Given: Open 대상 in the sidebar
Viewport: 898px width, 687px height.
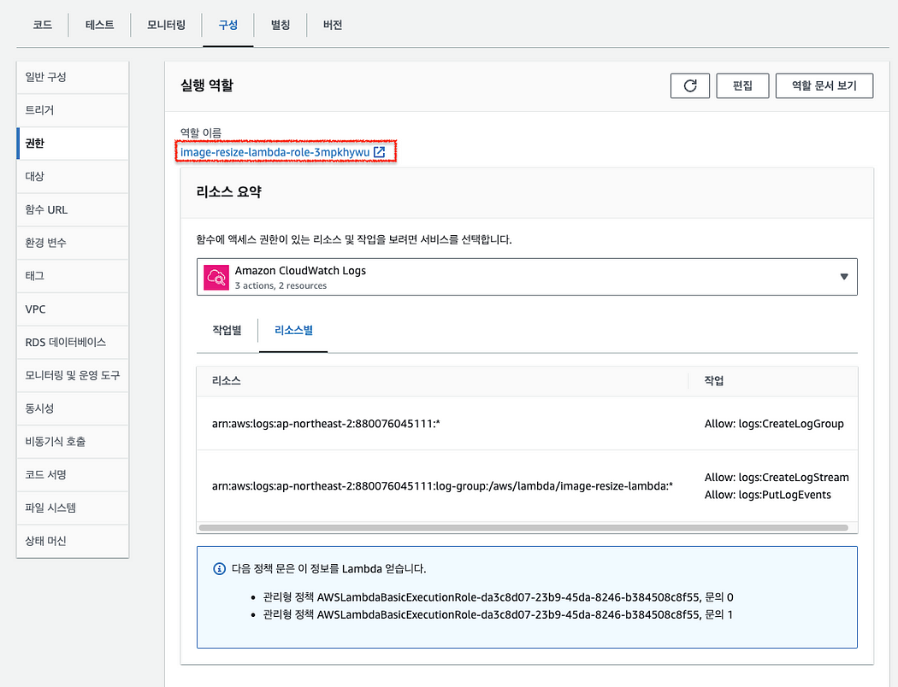Looking at the screenshot, I should 73,177.
